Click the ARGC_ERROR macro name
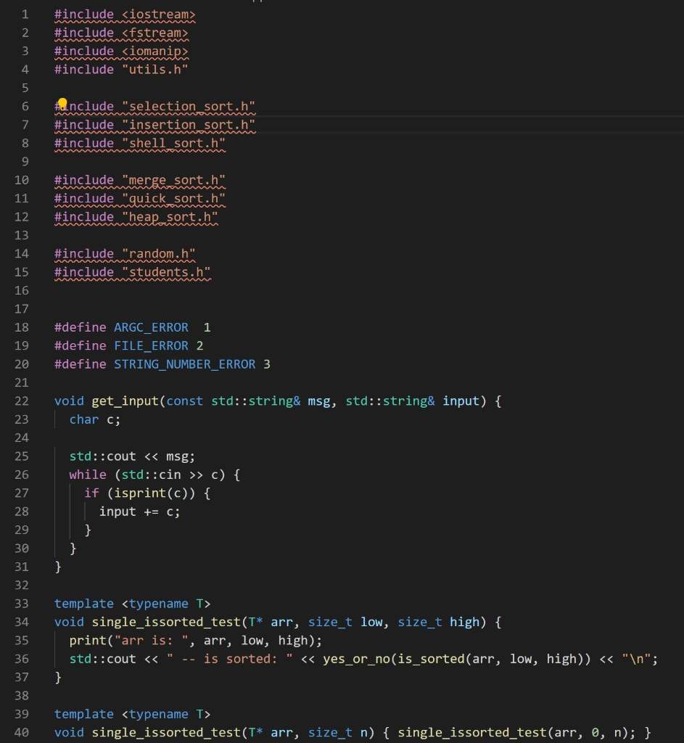The image size is (684, 743). point(149,327)
